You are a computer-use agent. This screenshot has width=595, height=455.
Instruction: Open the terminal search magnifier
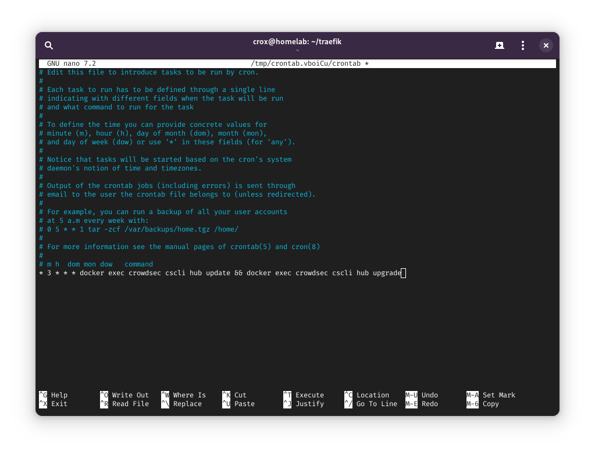point(49,45)
